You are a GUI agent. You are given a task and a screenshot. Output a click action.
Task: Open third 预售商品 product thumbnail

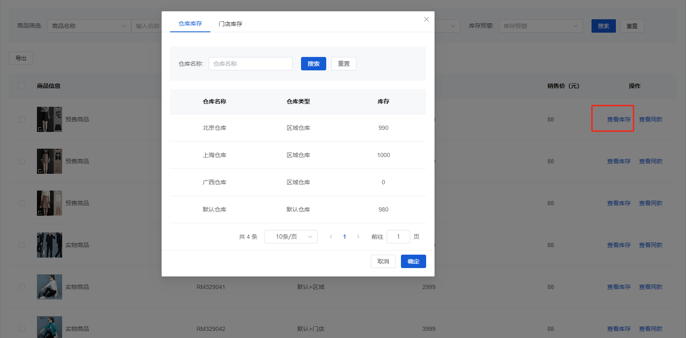[x=50, y=203]
